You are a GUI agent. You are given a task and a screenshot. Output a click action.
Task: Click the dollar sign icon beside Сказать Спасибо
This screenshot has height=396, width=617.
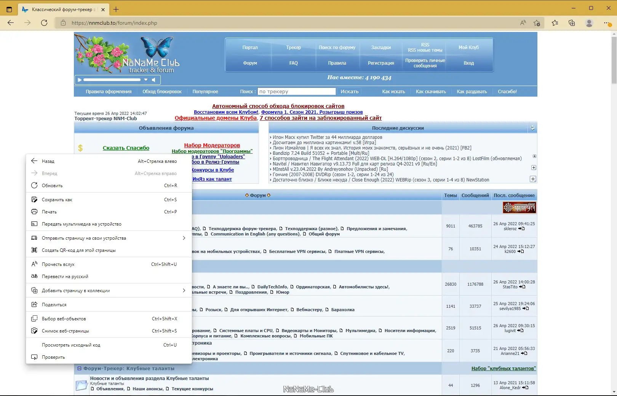point(80,148)
